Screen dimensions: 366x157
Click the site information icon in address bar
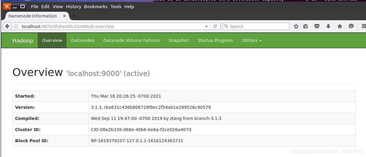16,27
